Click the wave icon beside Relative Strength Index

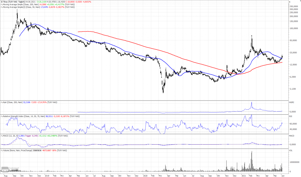(1, 116)
